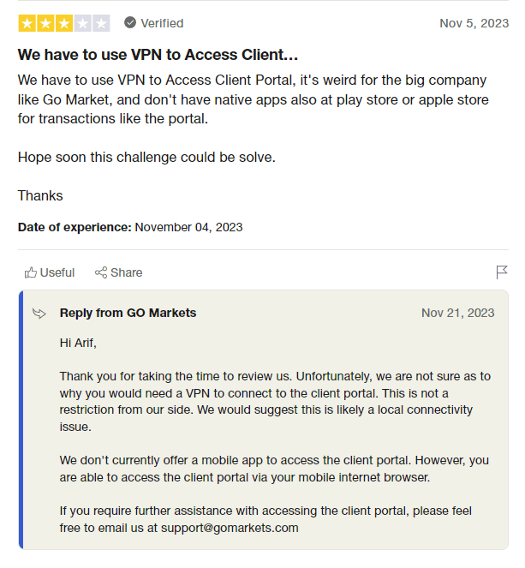Click the first yellow rating star
Viewport: 525px width, 568px height.
[27, 23]
